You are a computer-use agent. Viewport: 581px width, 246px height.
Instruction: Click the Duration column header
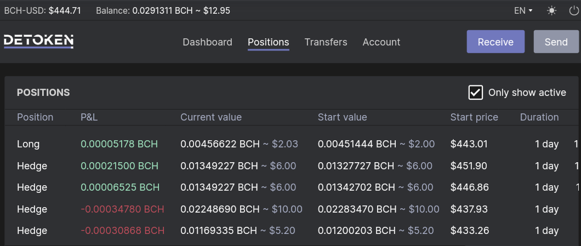(539, 117)
